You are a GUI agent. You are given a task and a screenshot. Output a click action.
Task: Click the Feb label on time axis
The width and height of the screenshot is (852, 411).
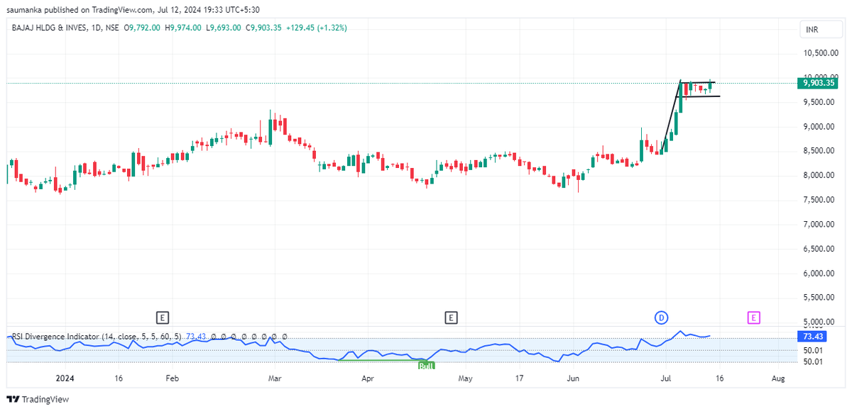(172, 378)
